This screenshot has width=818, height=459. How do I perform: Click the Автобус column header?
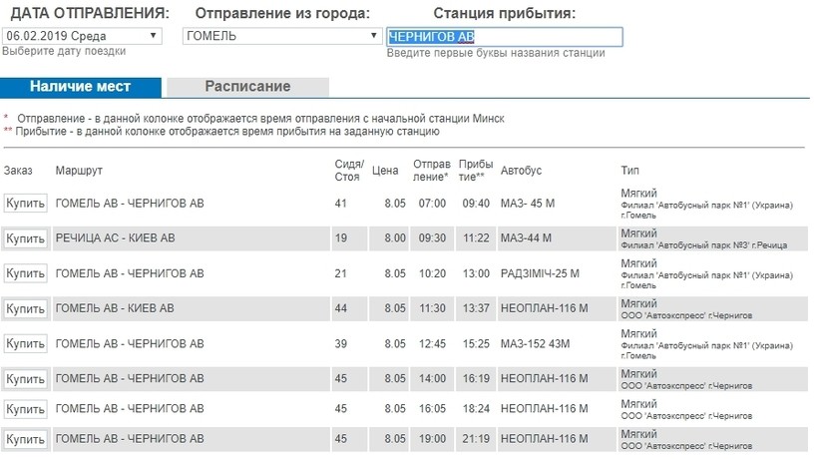(x=521, y=171)
